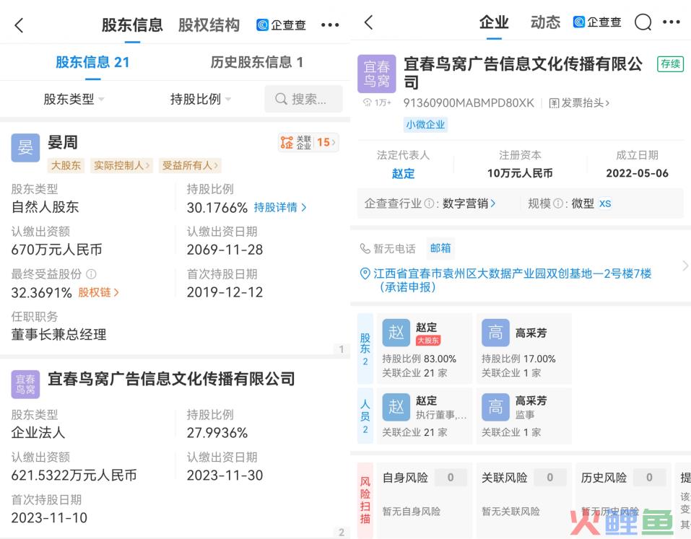The height and width of the screenshot is (539, 691).
Task: Select the 历史股东信息 1 sub-tab
Action: (x=257, y=62)
